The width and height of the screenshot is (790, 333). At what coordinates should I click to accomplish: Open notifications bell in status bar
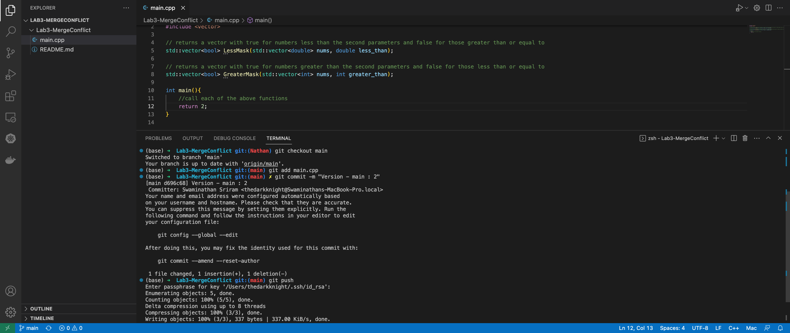click(x=780, y=328)
